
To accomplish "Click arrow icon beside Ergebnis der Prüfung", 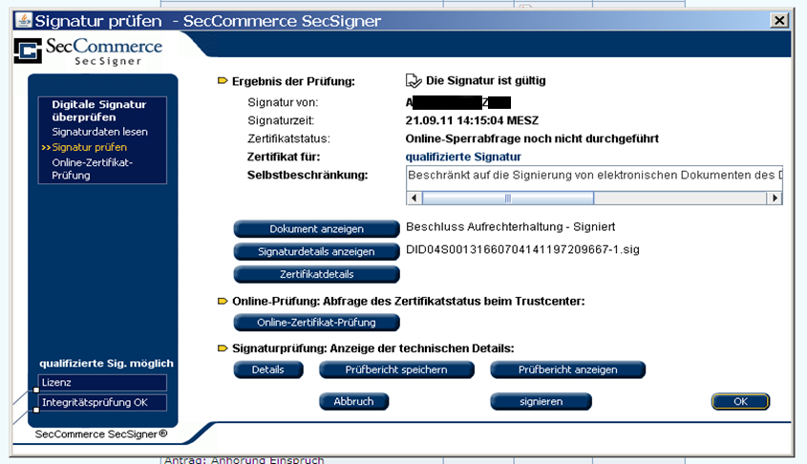I will coord(223,81).
